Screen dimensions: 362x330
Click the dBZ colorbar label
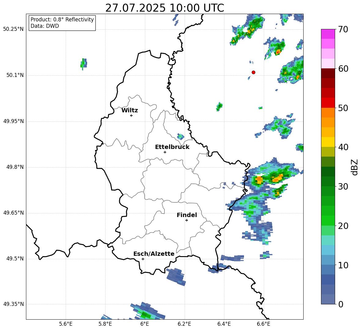(355, 167)
